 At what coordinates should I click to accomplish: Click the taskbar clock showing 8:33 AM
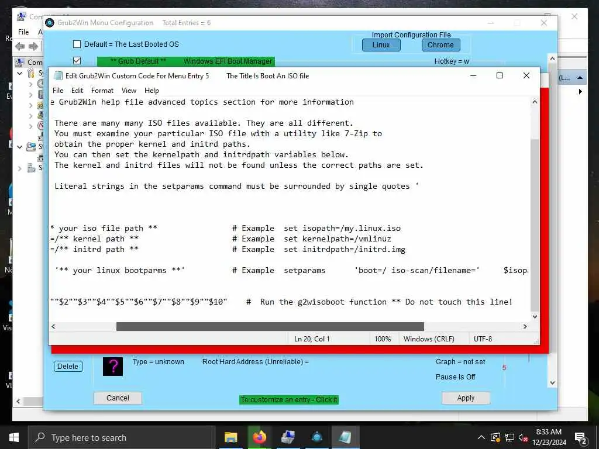click(549, 437)
